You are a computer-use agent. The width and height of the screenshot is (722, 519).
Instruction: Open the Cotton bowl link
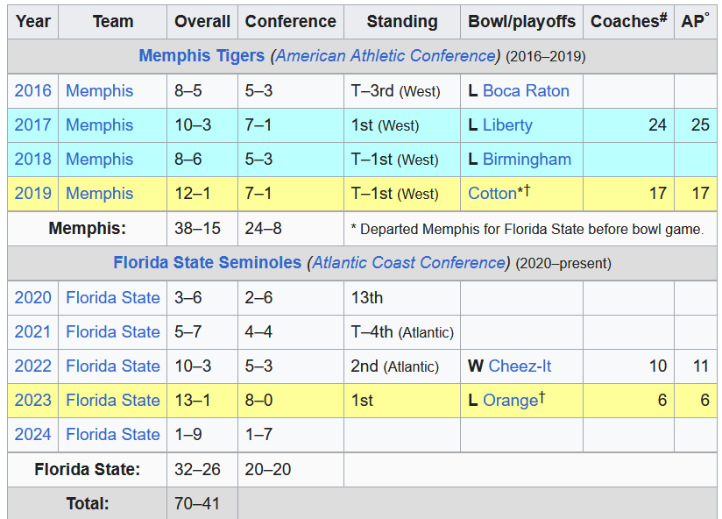pos(492,194)
